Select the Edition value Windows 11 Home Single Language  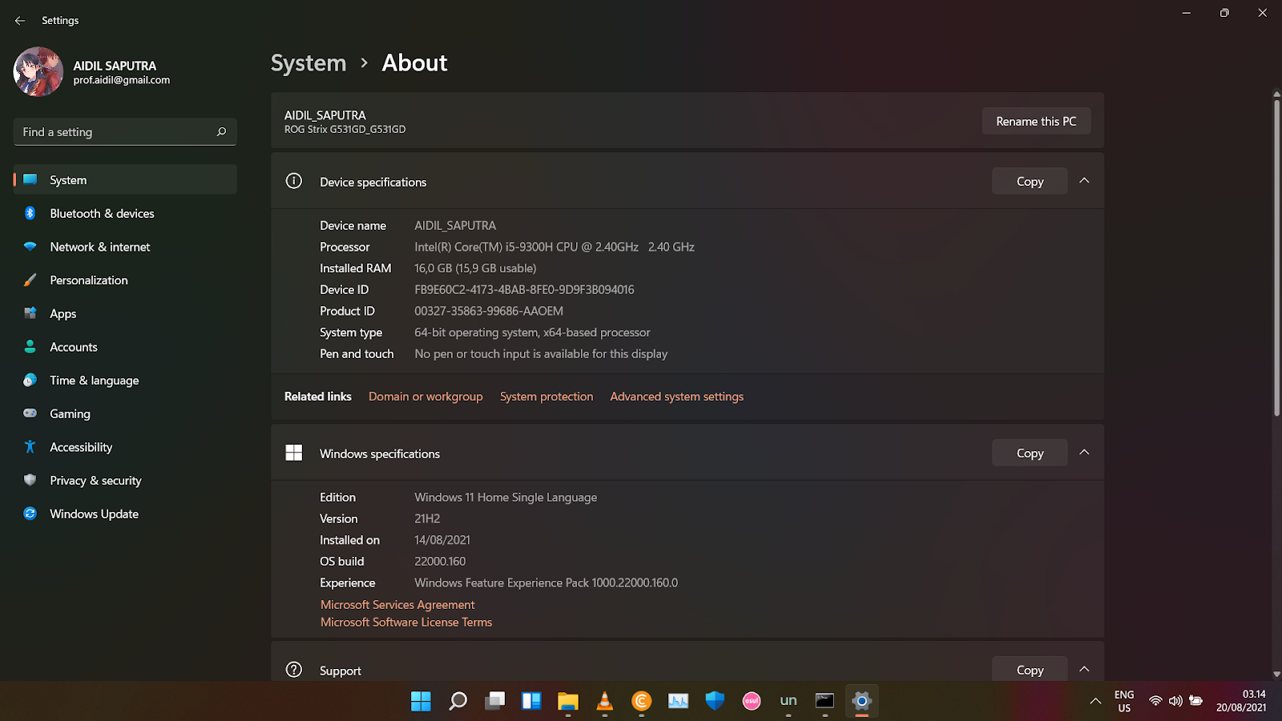(506, 497)
